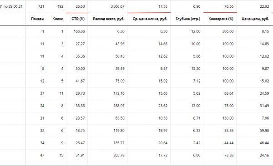The image size is (273, 166).
Task: Select conversion cell 63.64
Action: click(x=229, y=93)
